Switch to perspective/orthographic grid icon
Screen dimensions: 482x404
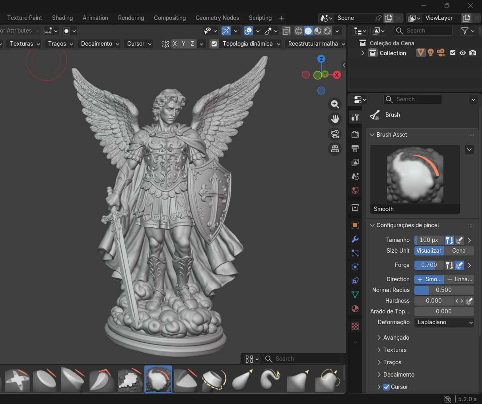335,149
